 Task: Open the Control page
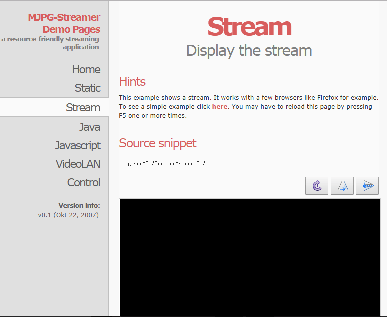83,182
